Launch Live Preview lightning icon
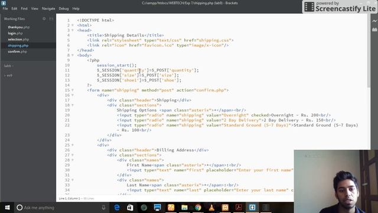Image resolution: width=378 pixels, height=213 pixels. pyautogui.click(x=374, y=21)
